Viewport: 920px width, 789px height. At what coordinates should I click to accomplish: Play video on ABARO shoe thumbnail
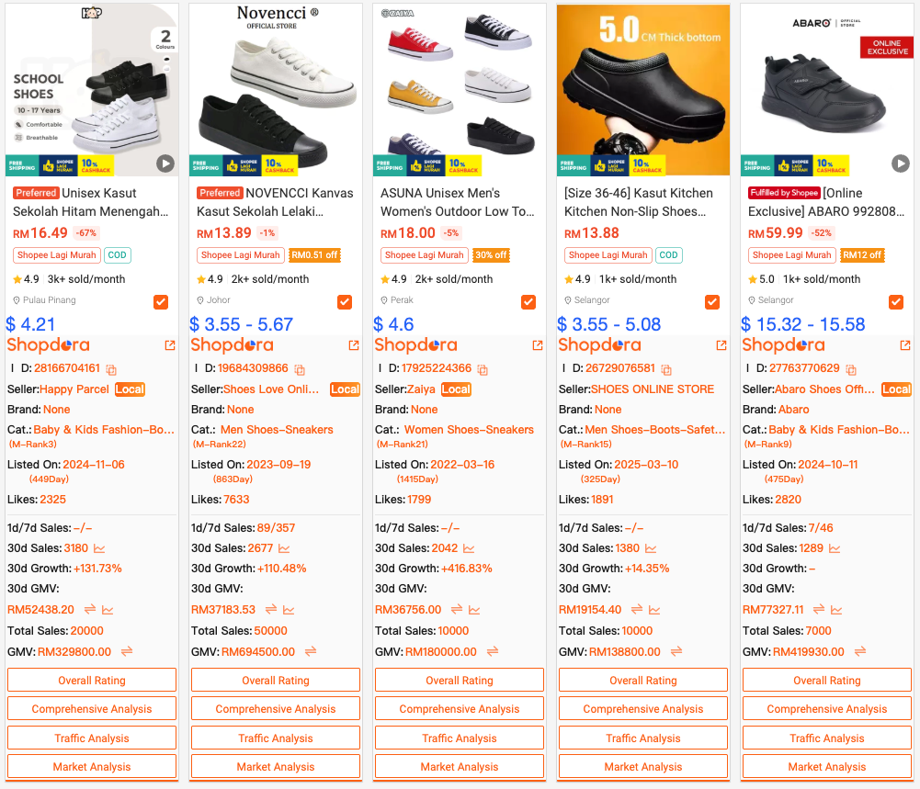pyautogui.click(x=900, y=163)
